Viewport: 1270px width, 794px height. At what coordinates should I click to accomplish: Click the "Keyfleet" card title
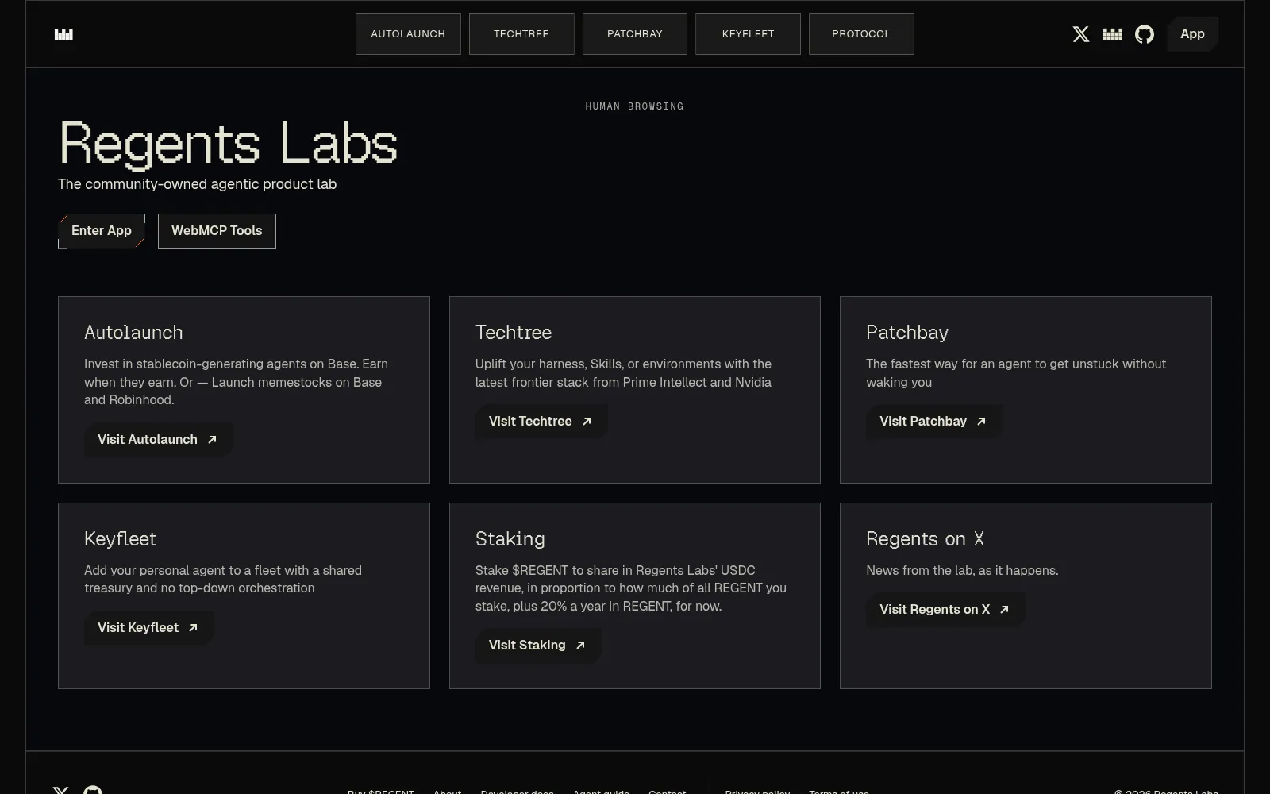point(120,539)
